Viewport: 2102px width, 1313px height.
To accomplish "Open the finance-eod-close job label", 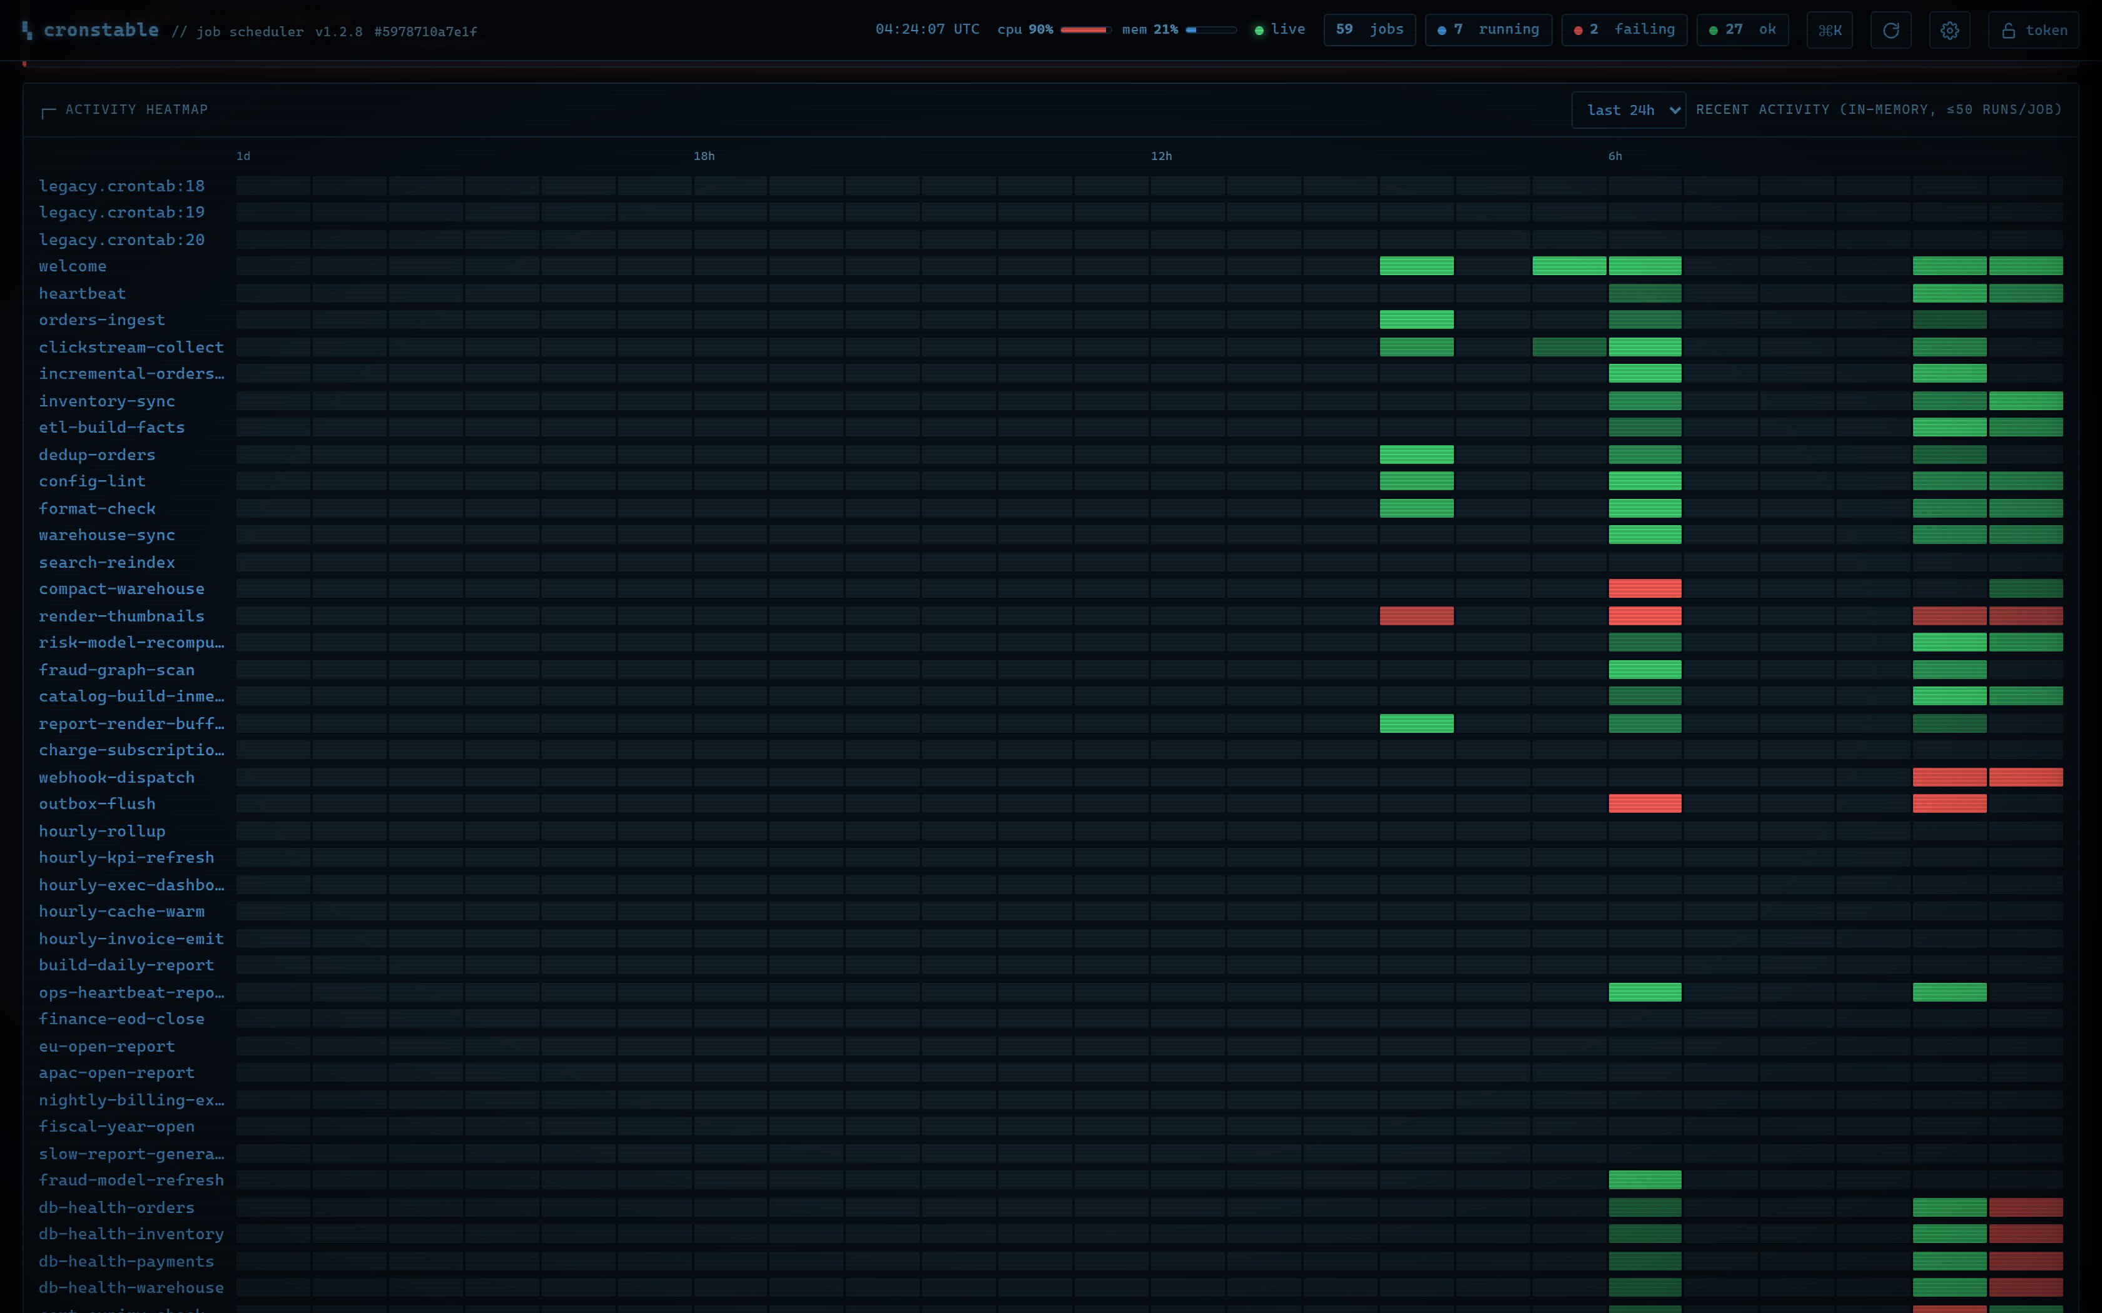I will click(x=121, y=1020).
